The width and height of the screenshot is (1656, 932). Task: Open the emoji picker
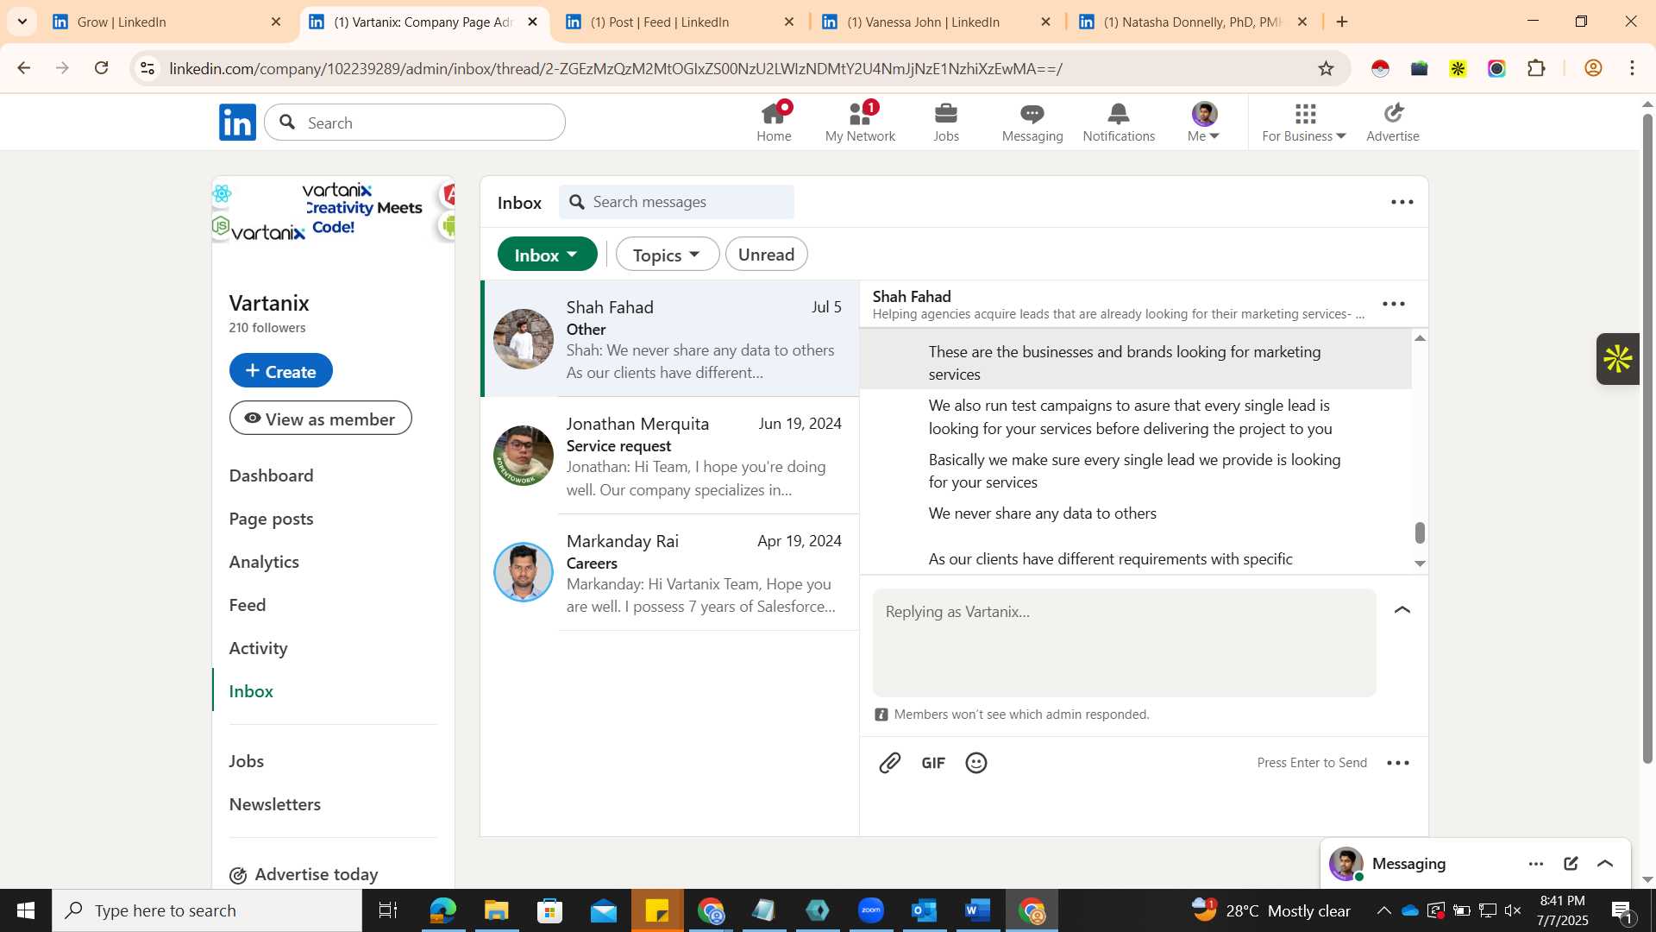pyautogui.click(x=976, y=763)
